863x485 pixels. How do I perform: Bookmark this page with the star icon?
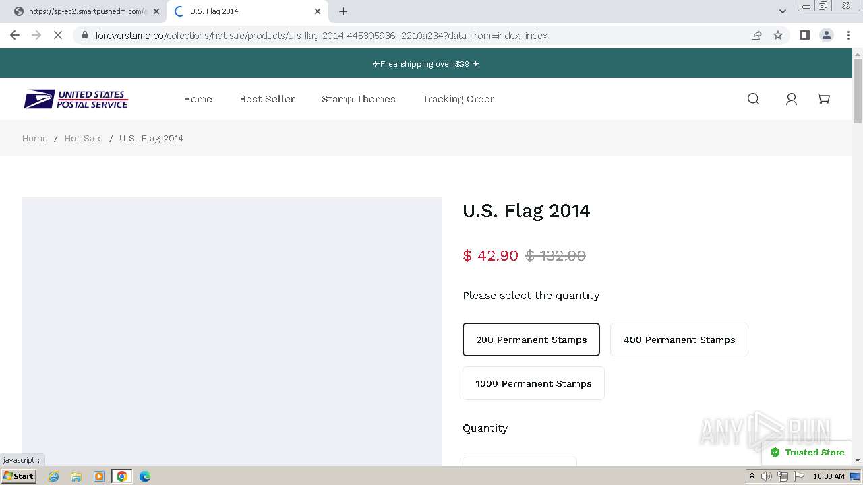(778, 35)
